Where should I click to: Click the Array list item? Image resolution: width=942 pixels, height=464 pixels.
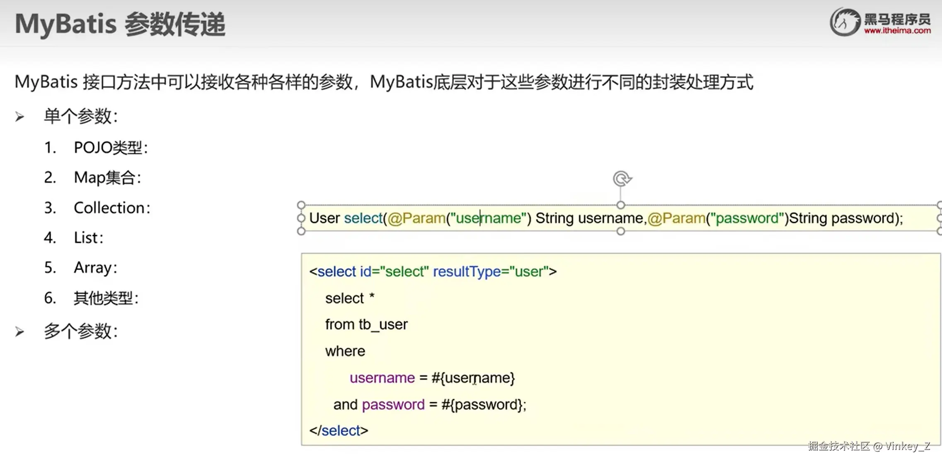click(x=95, y=268)
